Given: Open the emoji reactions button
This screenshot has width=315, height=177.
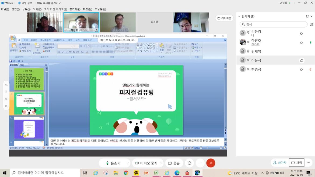Looking at the screenshot, I should click(x=190, y=163).
